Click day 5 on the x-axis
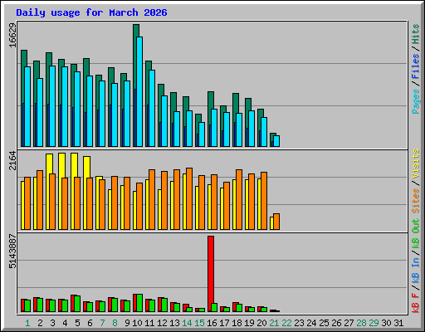Image resolution: width=425 pixels, height=332 pixels. [x=77, y=323]
